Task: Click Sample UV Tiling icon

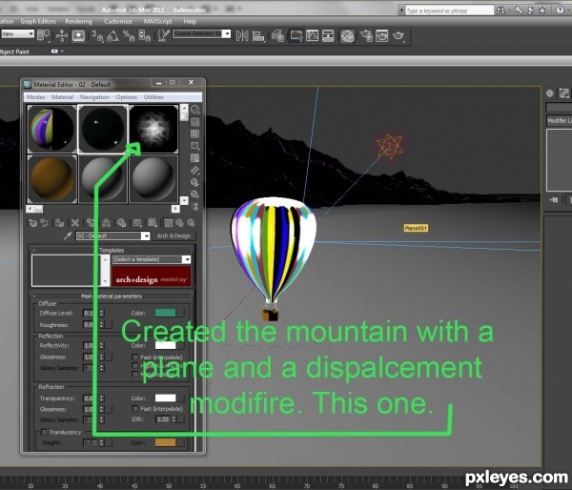Action: [195, 146]
